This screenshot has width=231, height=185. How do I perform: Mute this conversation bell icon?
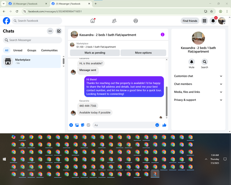[x=192, y=62]
